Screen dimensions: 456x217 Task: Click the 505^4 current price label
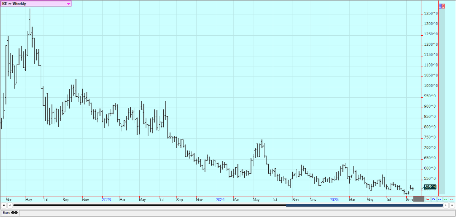tap(430, 187)
